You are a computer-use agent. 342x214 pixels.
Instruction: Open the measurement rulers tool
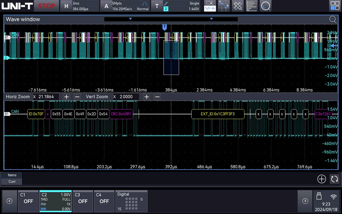[238, 6]
